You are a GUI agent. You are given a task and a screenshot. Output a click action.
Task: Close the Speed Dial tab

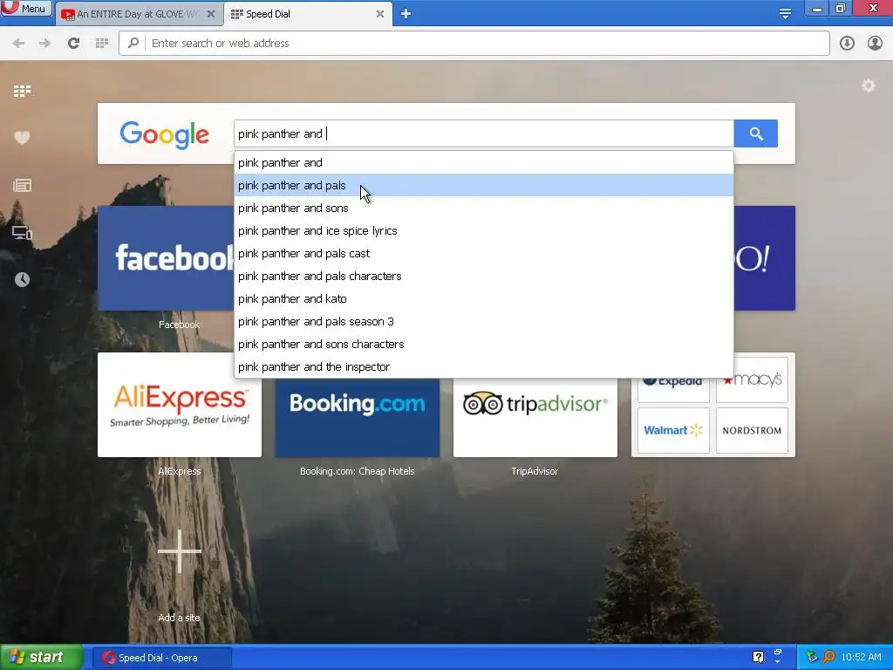point(380,14)
